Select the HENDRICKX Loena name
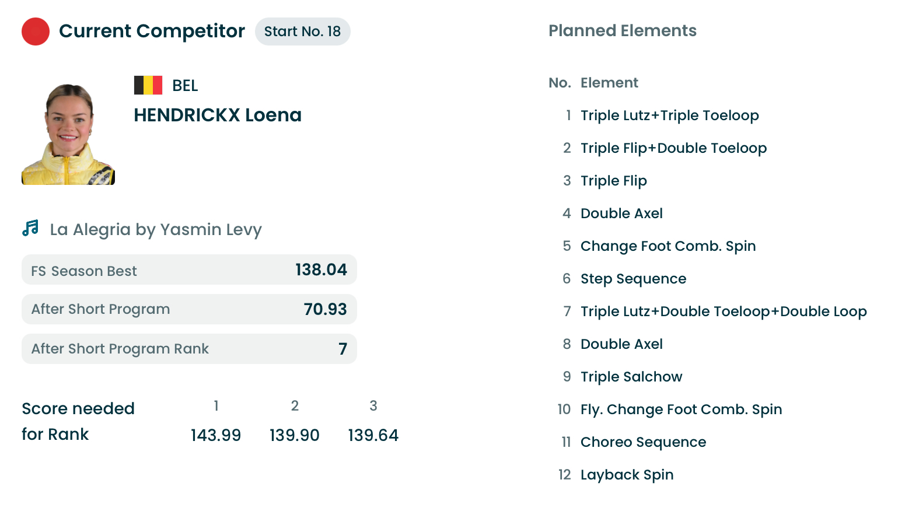This screenshot has height=518, width=898. 217,115
